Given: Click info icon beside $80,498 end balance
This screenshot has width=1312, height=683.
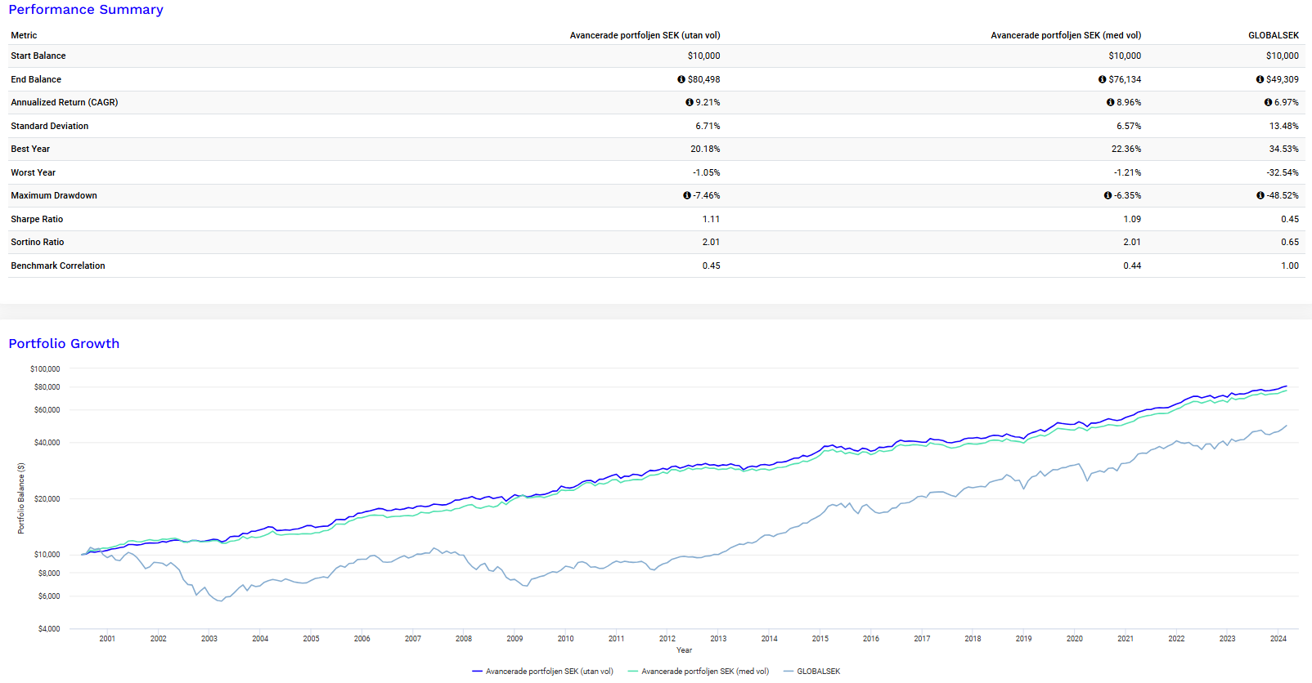Looking at the screenshot, I should pyautogui.click(x=681, y=79).
